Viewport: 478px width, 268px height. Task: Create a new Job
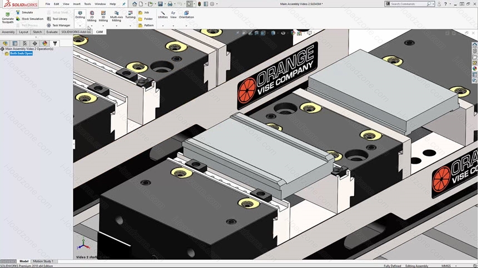pos(143,12)
